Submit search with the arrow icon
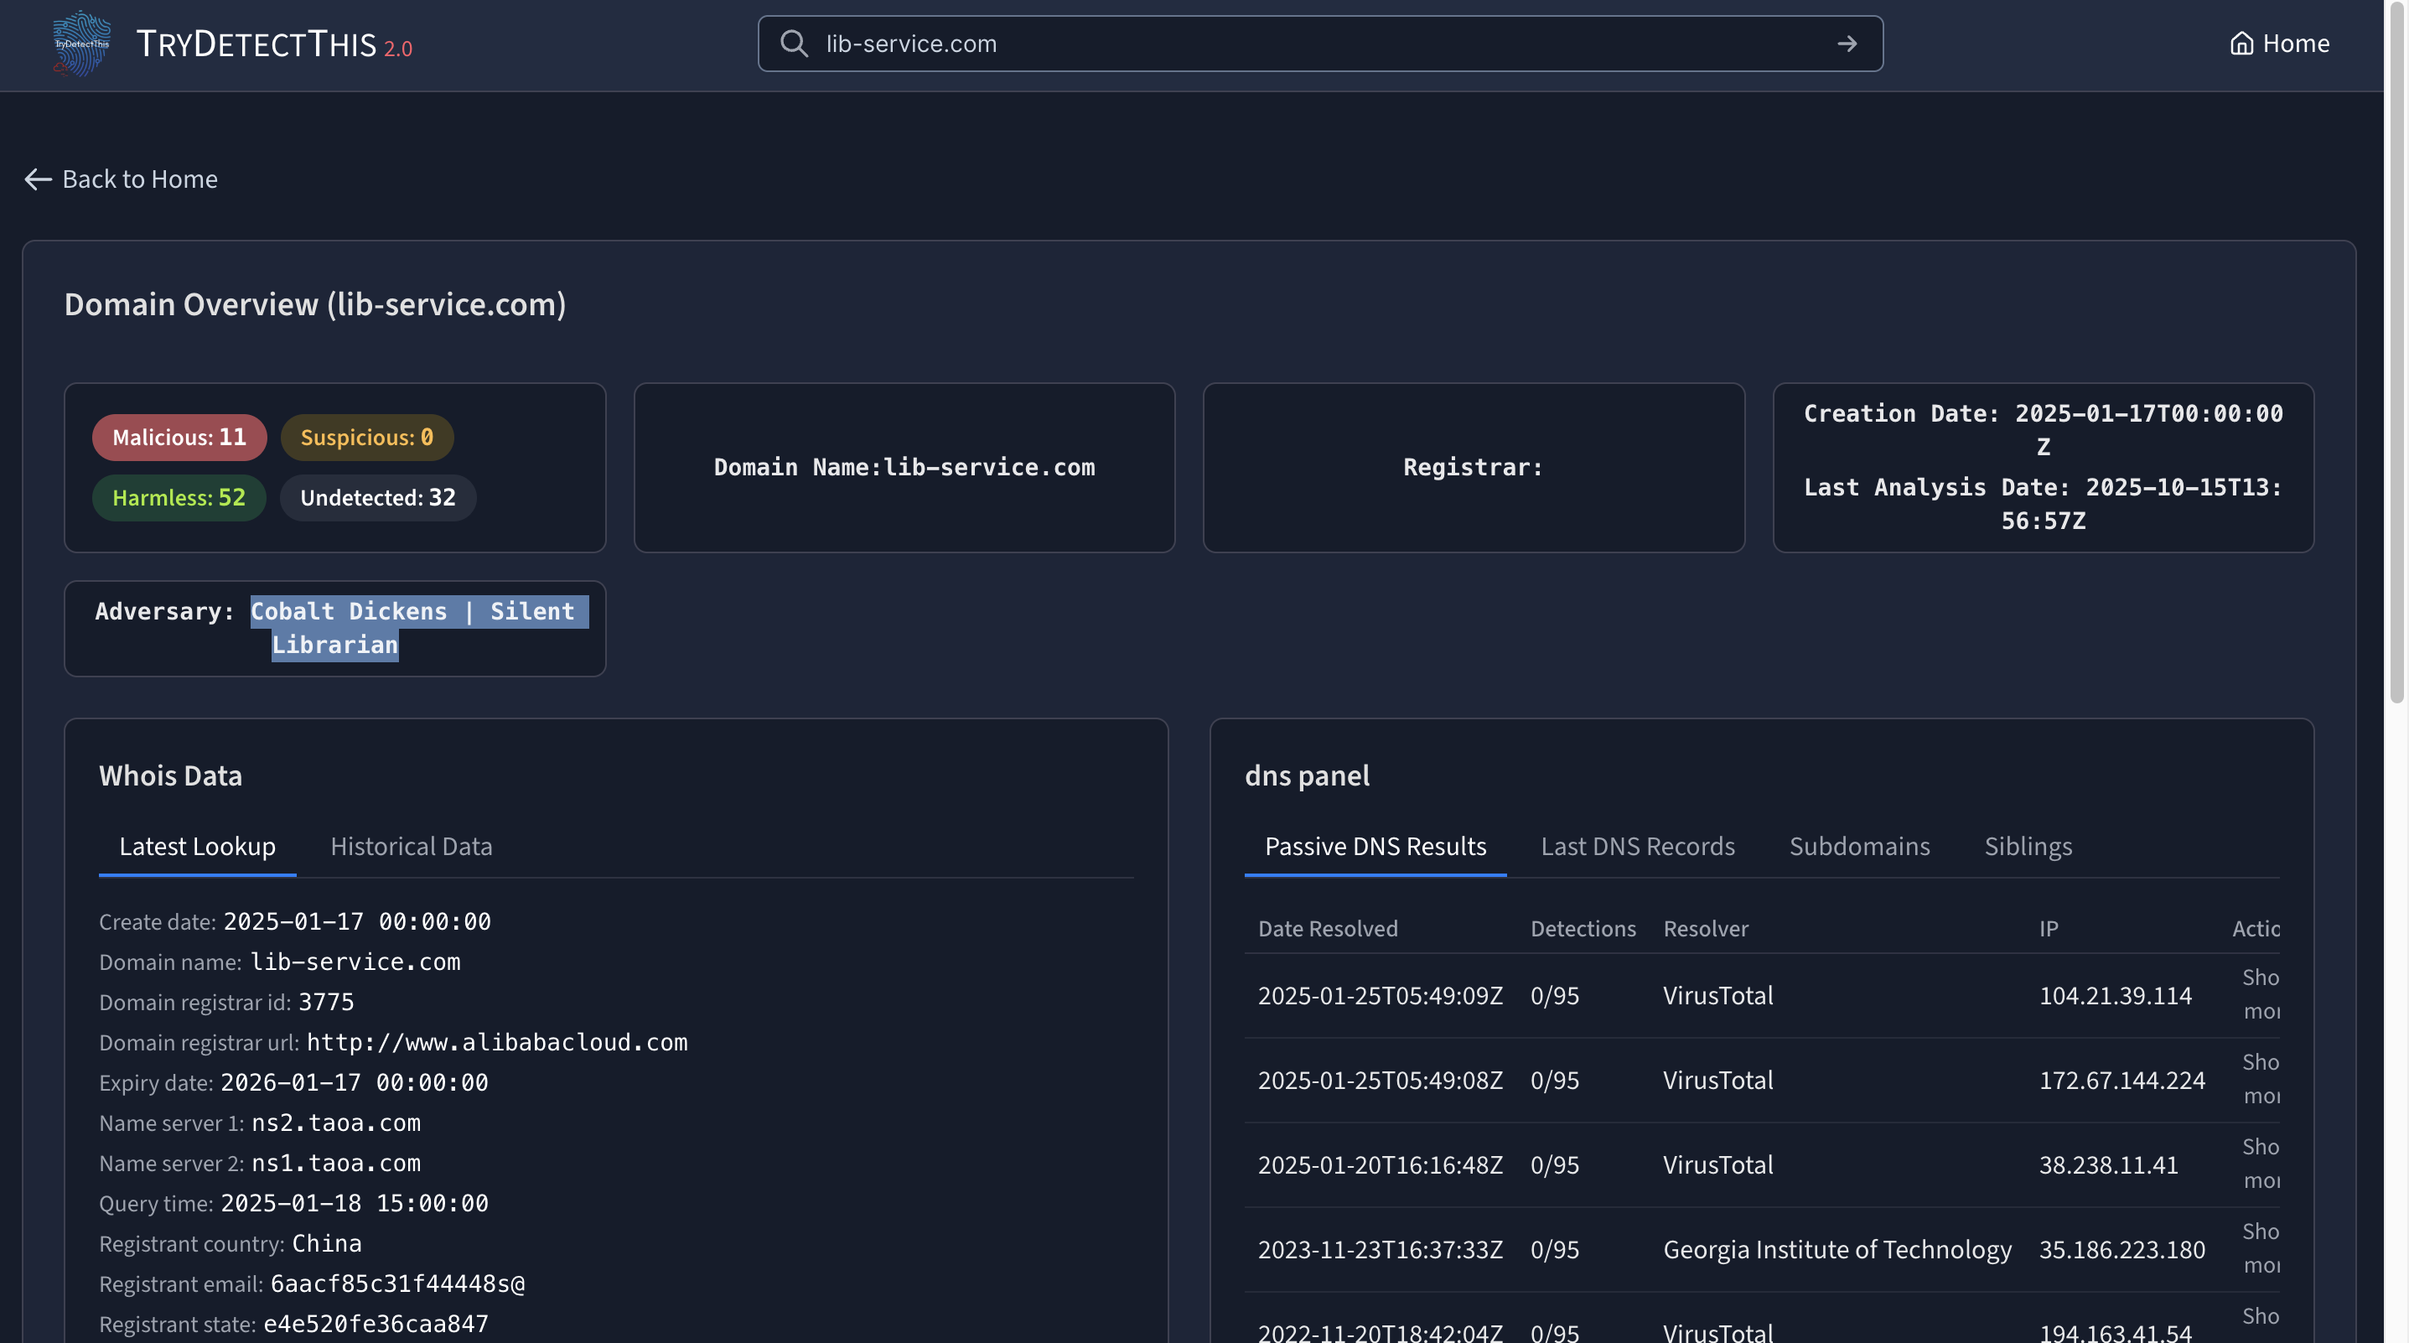 point(1847,44)
